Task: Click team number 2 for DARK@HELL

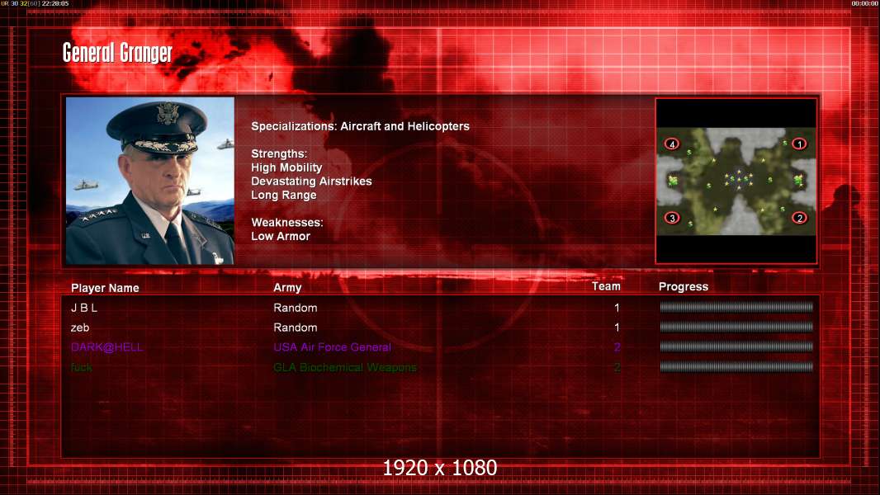Action: (x=617, y=347)
